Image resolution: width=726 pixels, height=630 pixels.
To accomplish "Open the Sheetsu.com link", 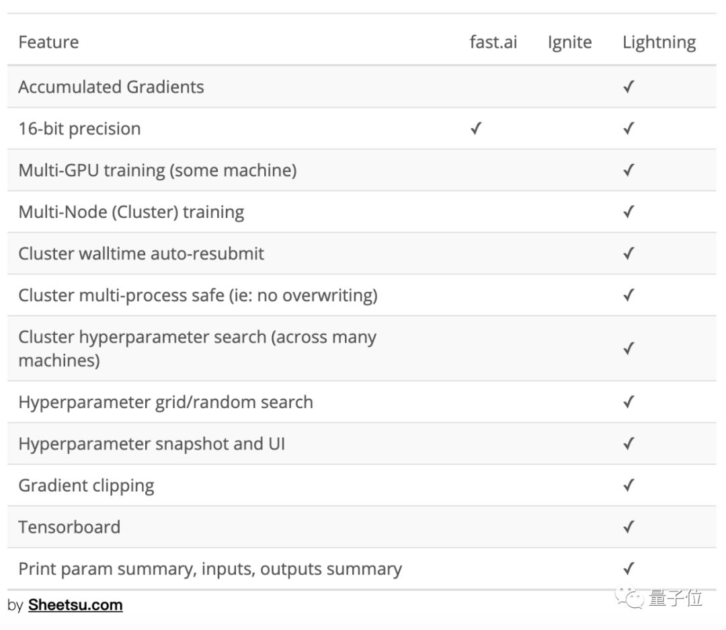I will tap(75, 605).
